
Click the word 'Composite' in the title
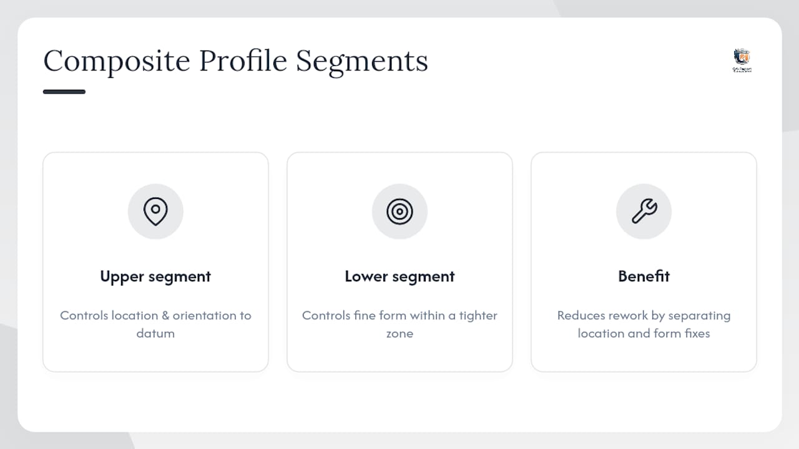tap(116, 62)
